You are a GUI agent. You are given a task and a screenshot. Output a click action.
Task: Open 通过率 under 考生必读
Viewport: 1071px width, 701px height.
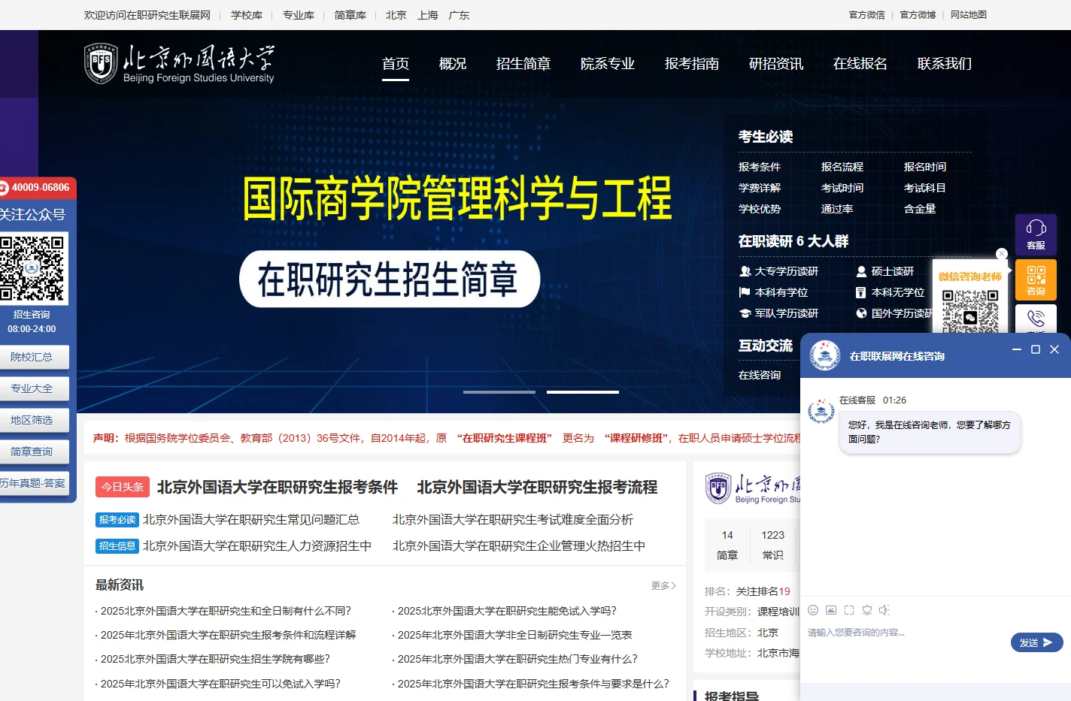837,209
